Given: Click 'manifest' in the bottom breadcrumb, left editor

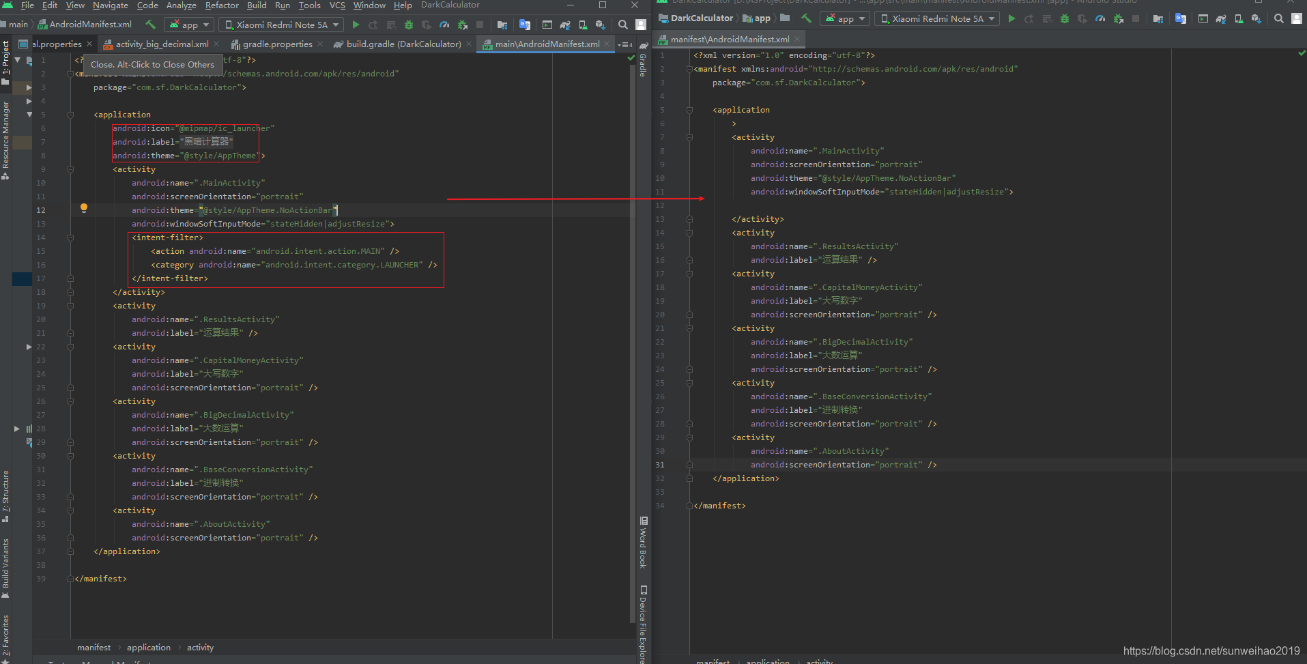Looking at the screenshot, I should [x=94, y=648].
